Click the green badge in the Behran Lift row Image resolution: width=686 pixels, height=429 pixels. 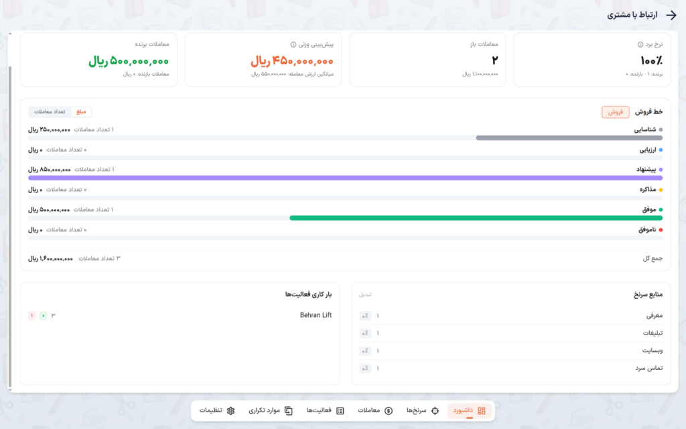click(43, 316)
